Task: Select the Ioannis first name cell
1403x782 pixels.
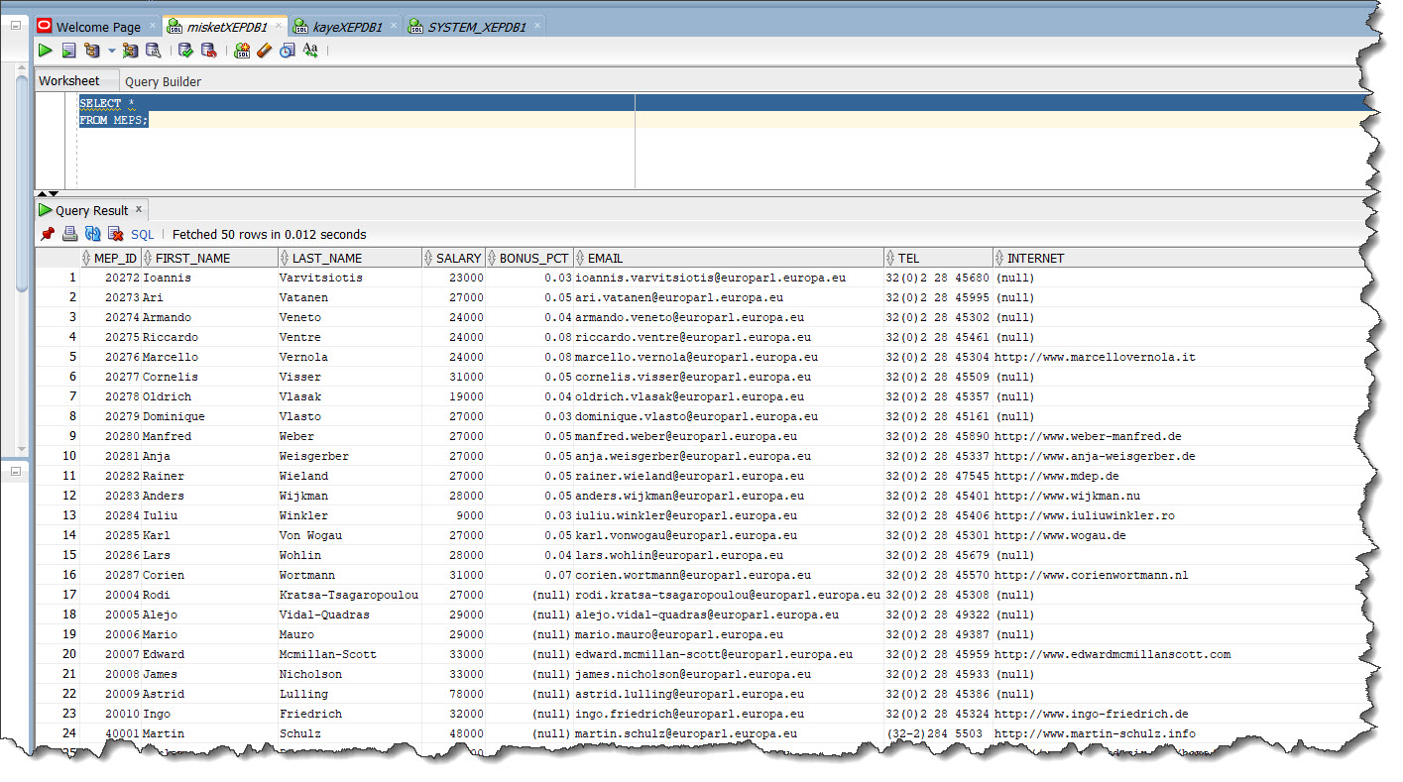Action: (x=209, y=278)
